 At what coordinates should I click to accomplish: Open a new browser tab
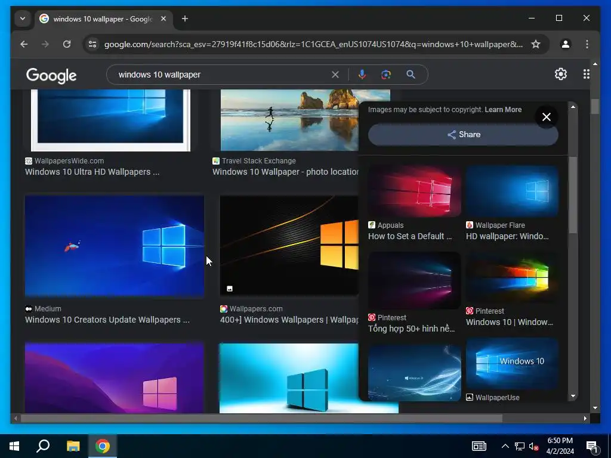click(x=185, y=18)
